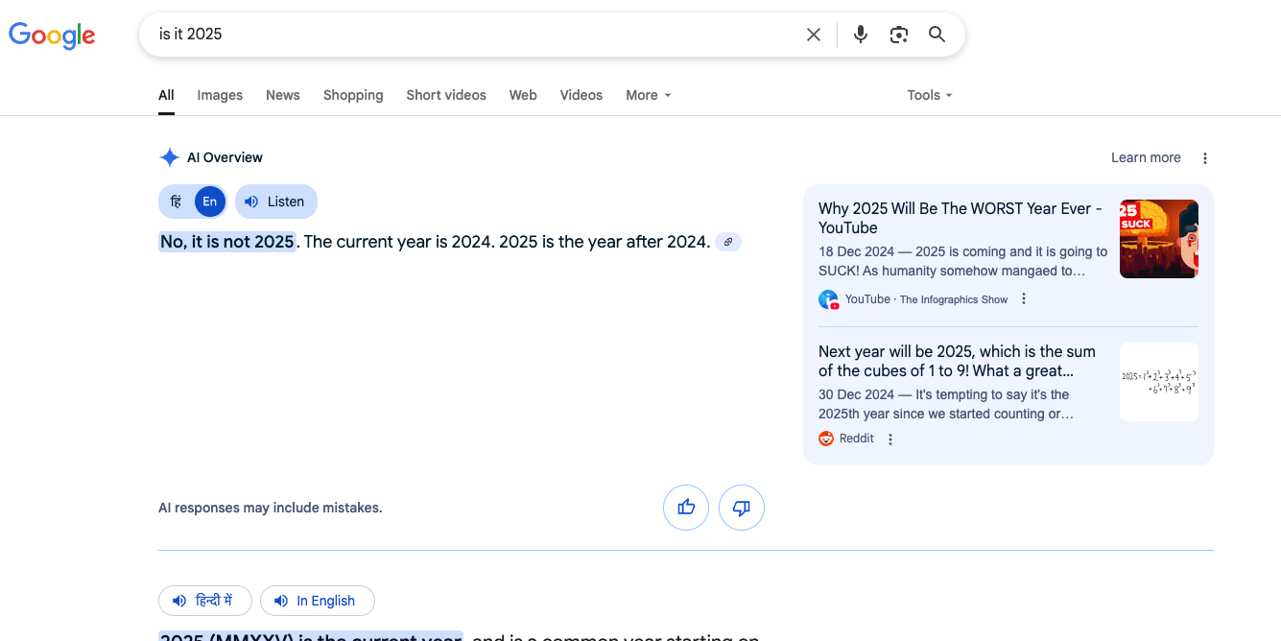
Task: Listen to the result in Hindi
Action: click(205, 601)
